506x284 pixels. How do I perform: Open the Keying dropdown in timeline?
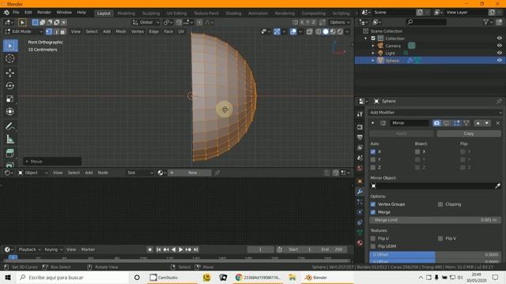(53, 249)
